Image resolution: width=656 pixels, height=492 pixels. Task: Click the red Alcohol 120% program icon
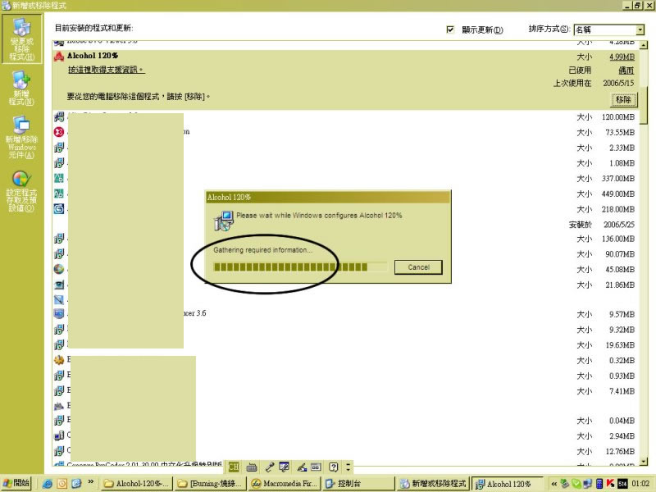click(59, 56)
